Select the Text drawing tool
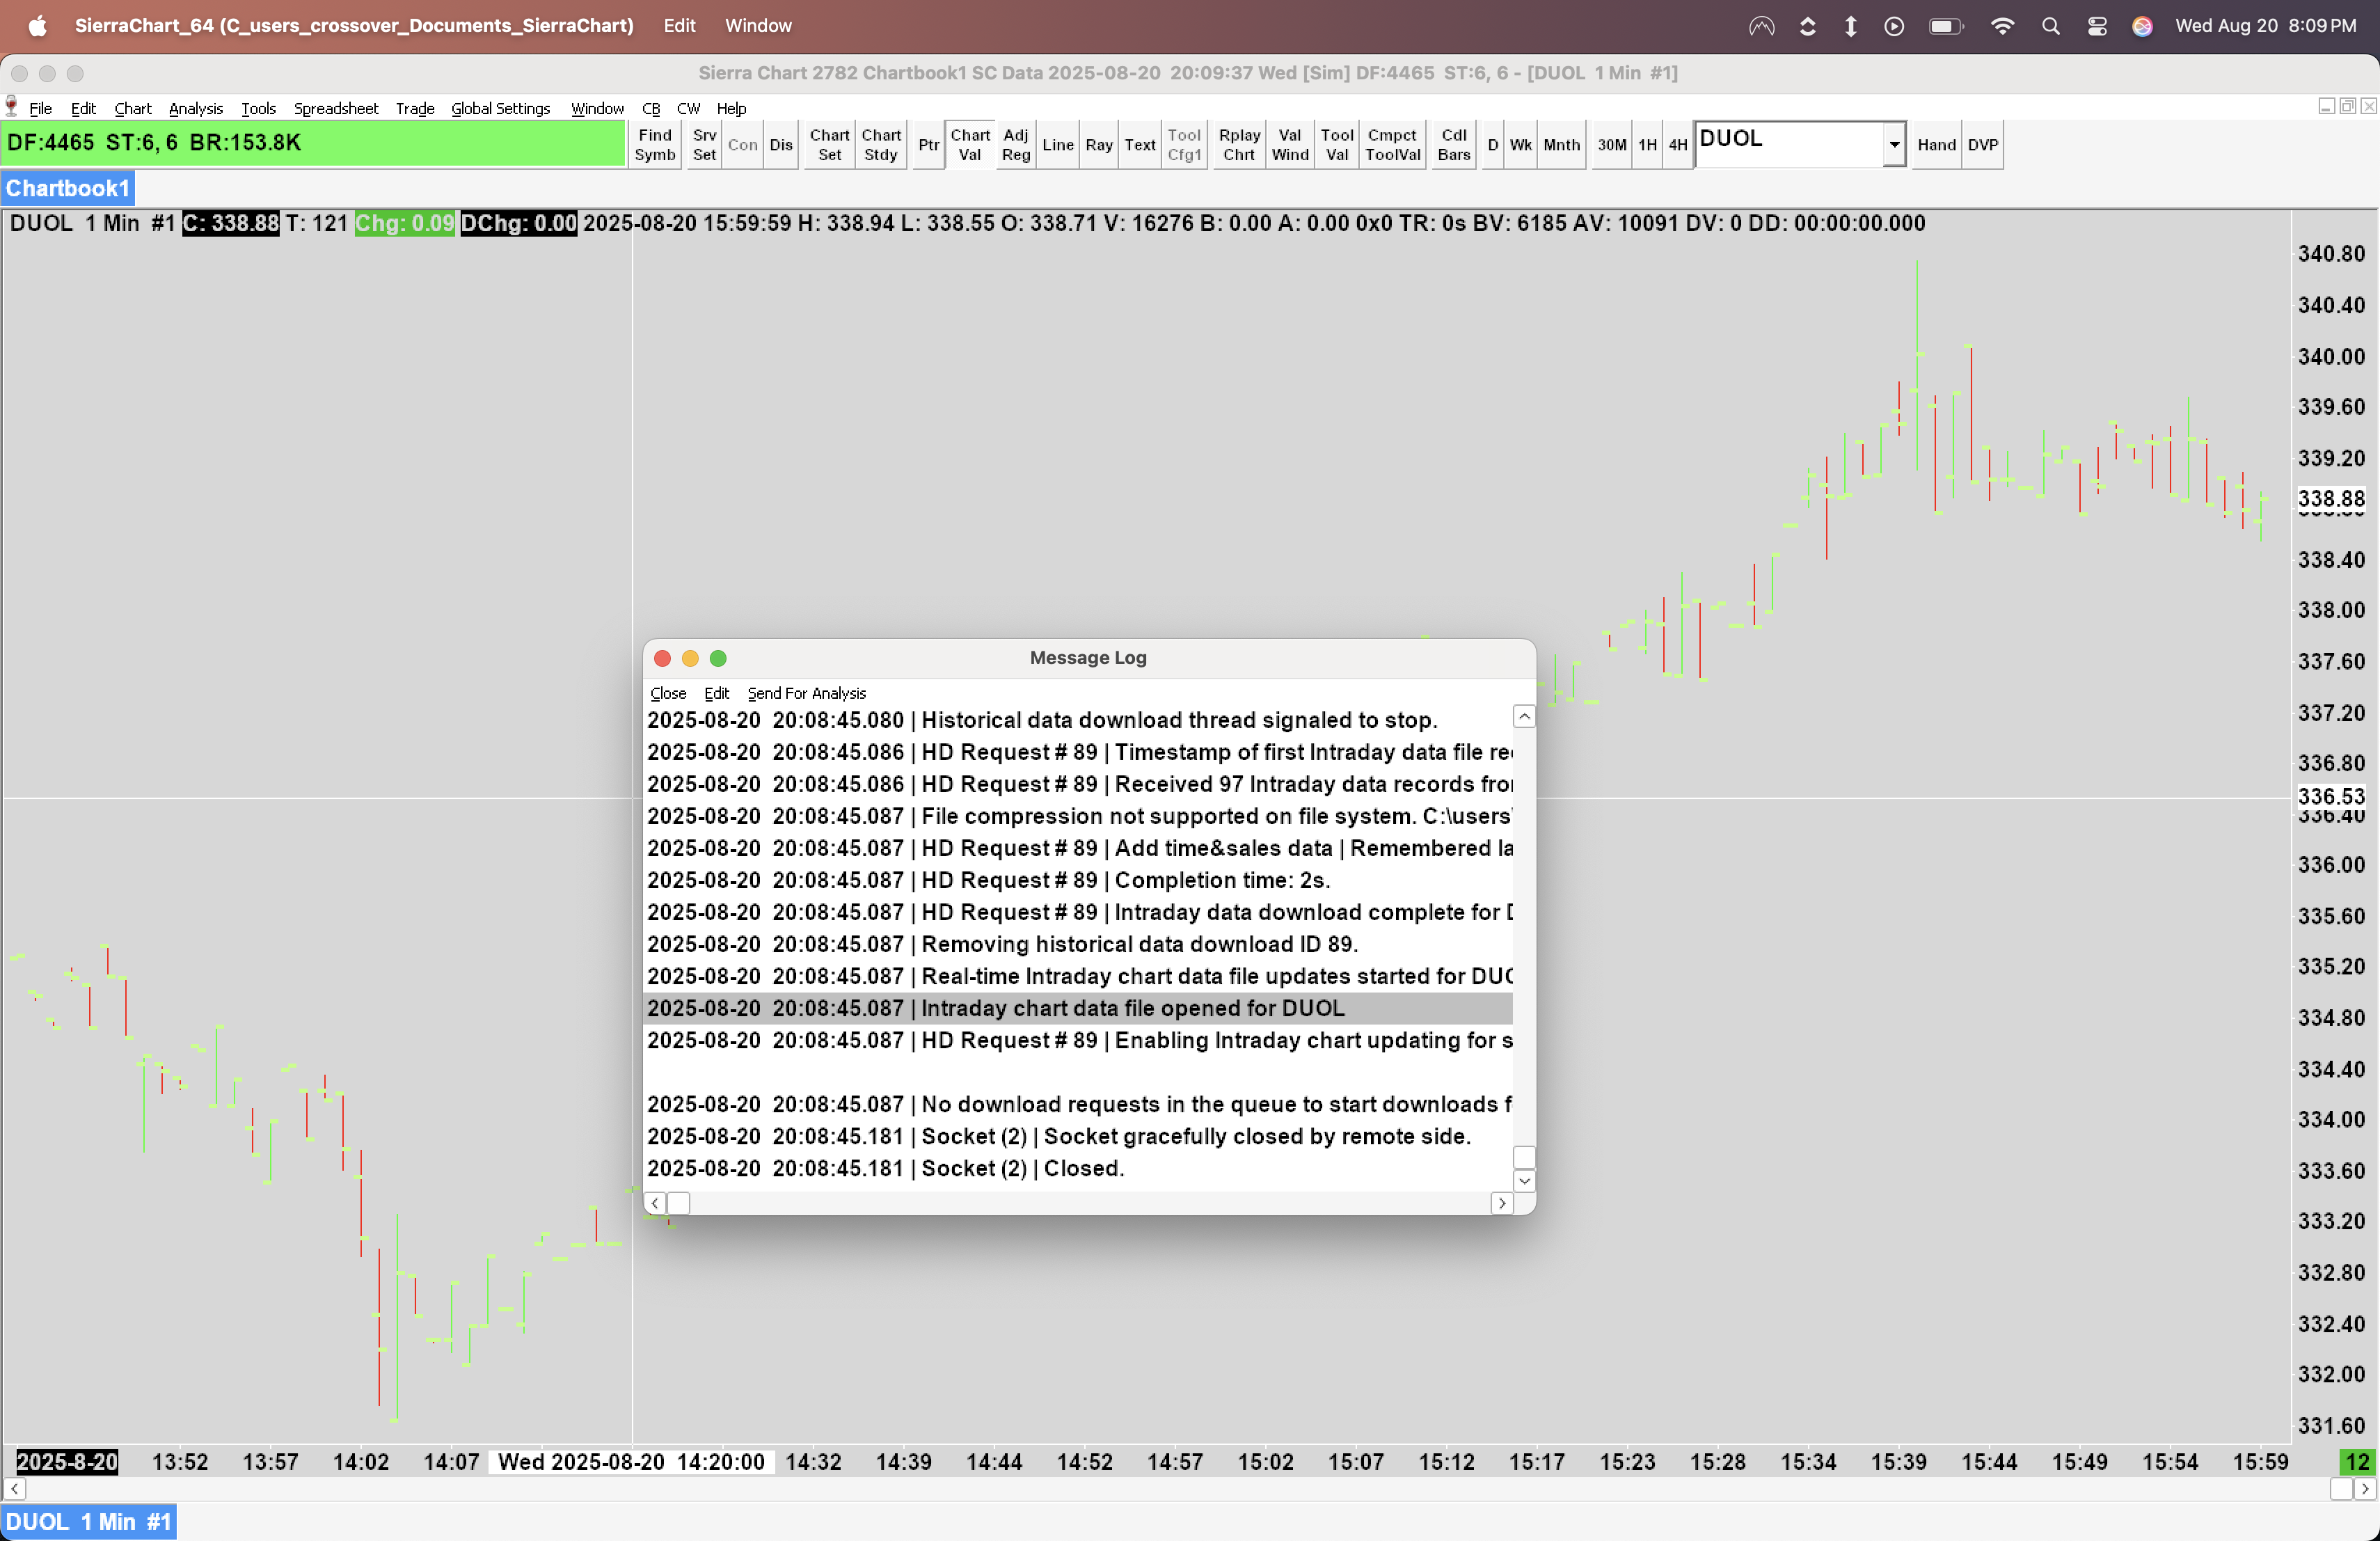The width and height of the screenshot is (2380, 1541). [x=1139, y=145]
